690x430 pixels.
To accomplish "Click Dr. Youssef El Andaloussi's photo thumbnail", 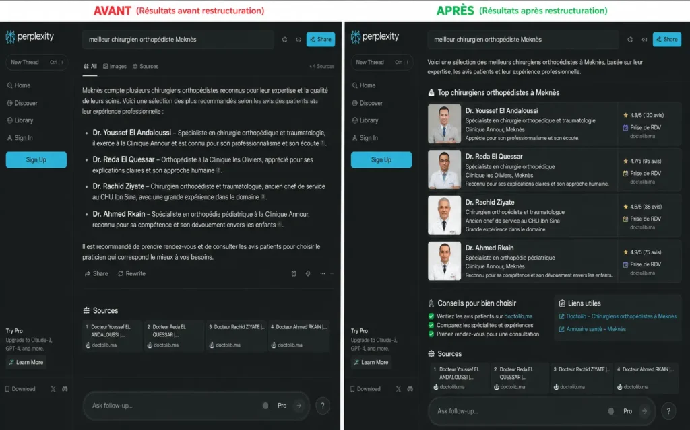I will click(x=445, y=124).
